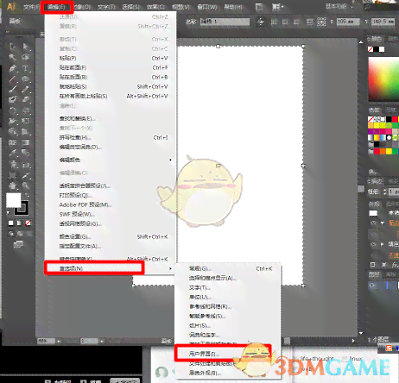Select the Column Graph tool
The image size is (399, 383).
[x=26, y=165]
